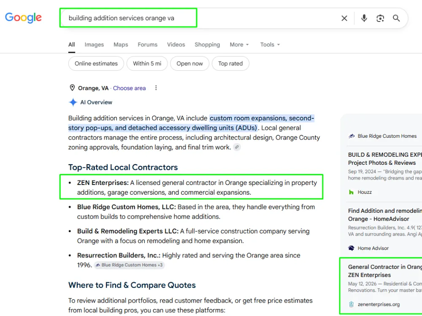Enable the Open now filter chip
This screenshot has width=422, height=316.
point(189,64)
